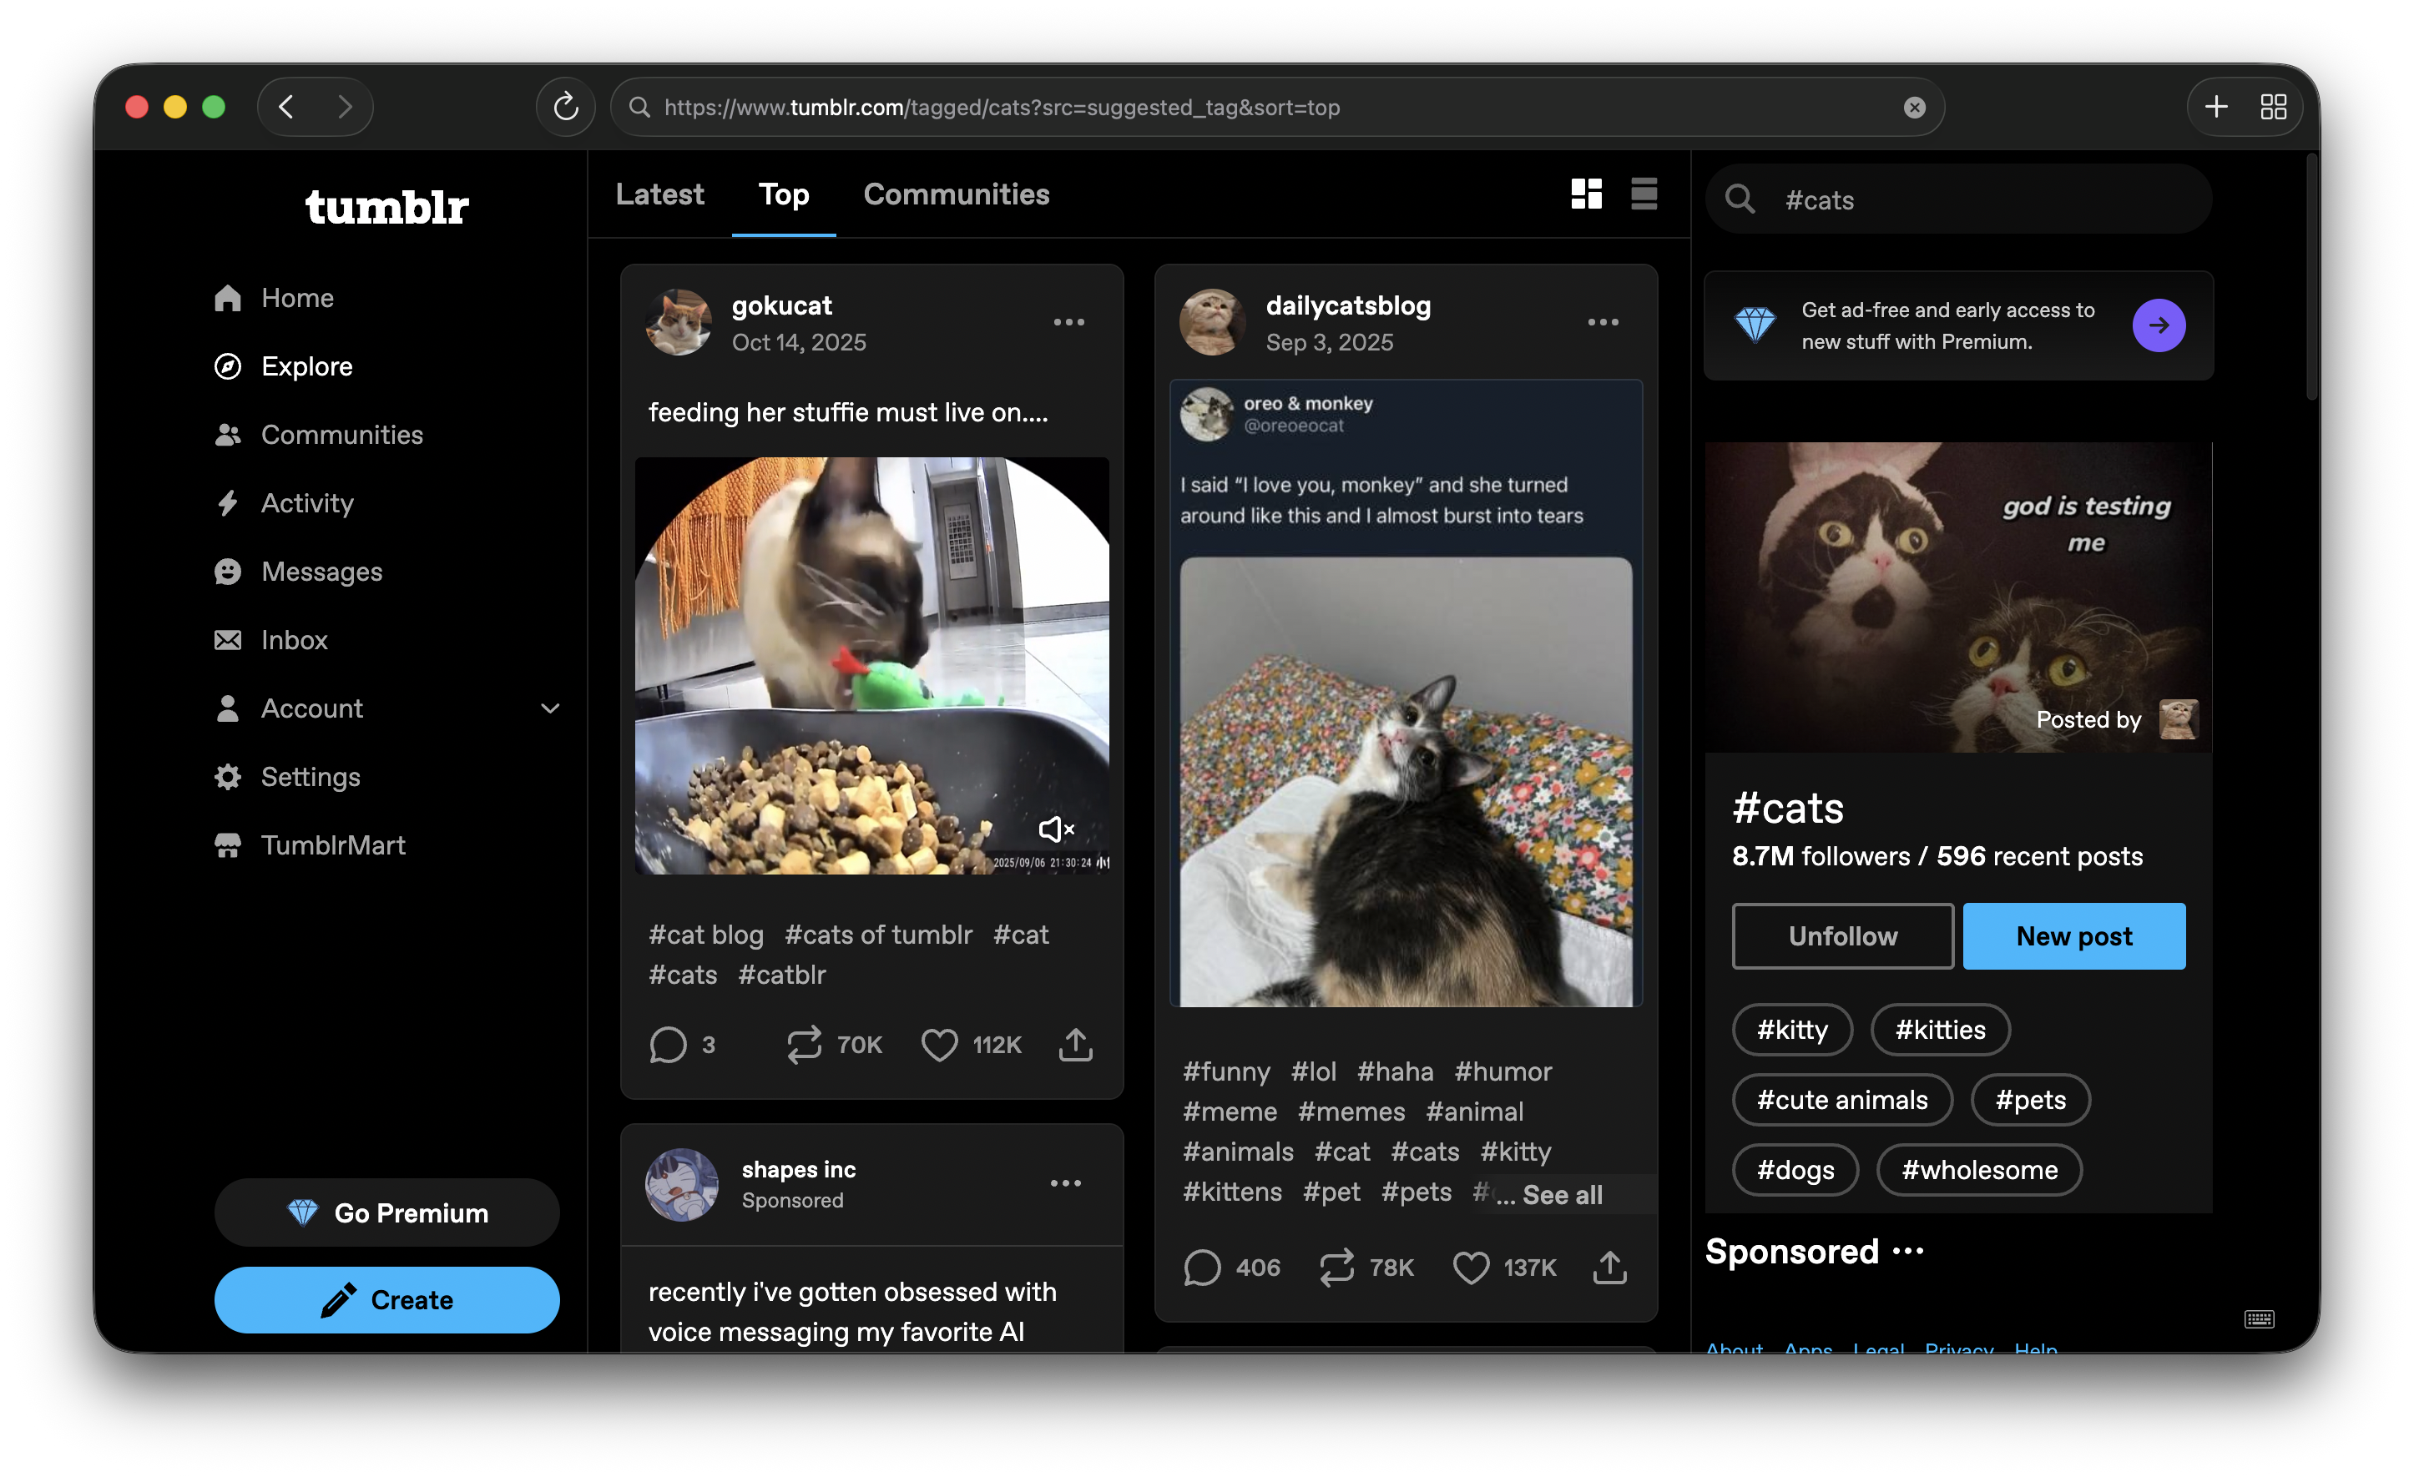Open the gokucat post options menu
Screen dimensions: 2414x1477
[x=1069, y=322]
